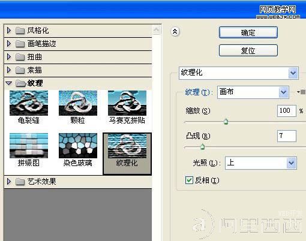Click the 确定 button
This screenshot has width=306, height=241.
(x=248, y=32)
